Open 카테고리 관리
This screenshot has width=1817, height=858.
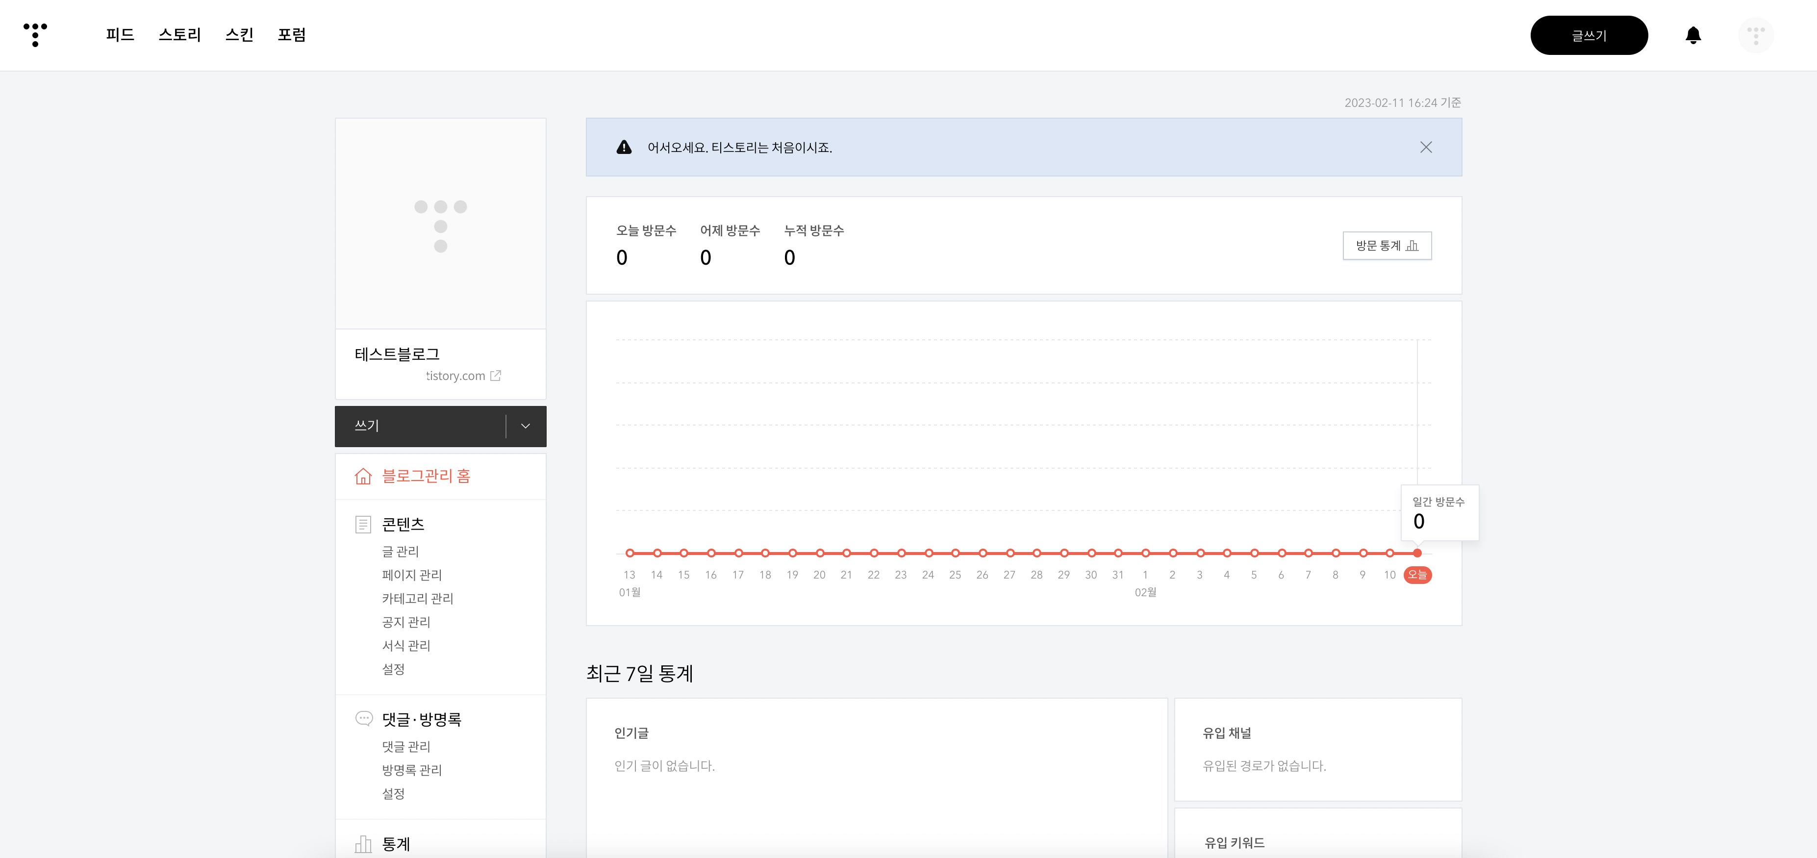pos(418,598)
